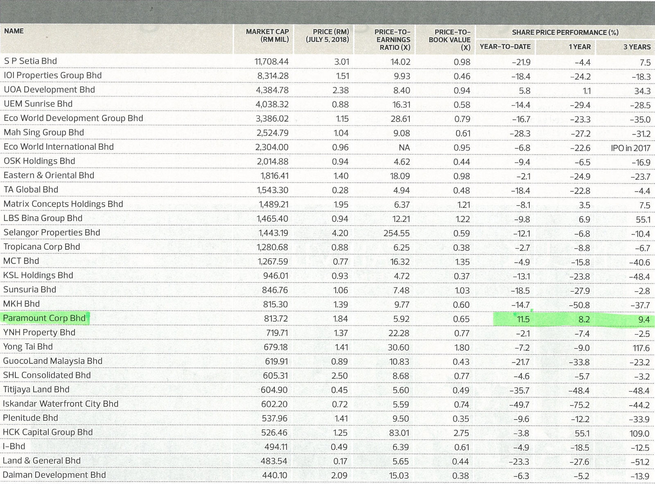Select Titijaya Land Bhd name
Screen dimensions: 655x484
point(36,389)
